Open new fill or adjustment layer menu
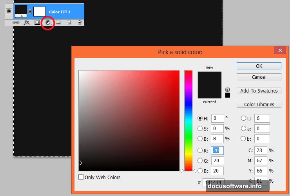This screenshot has height=196, width=290. pos(48,23)
